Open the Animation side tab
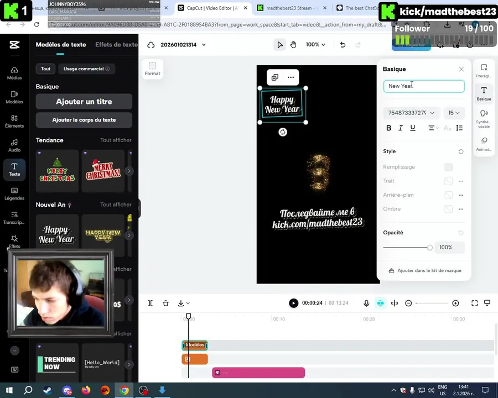 point(484,144)
